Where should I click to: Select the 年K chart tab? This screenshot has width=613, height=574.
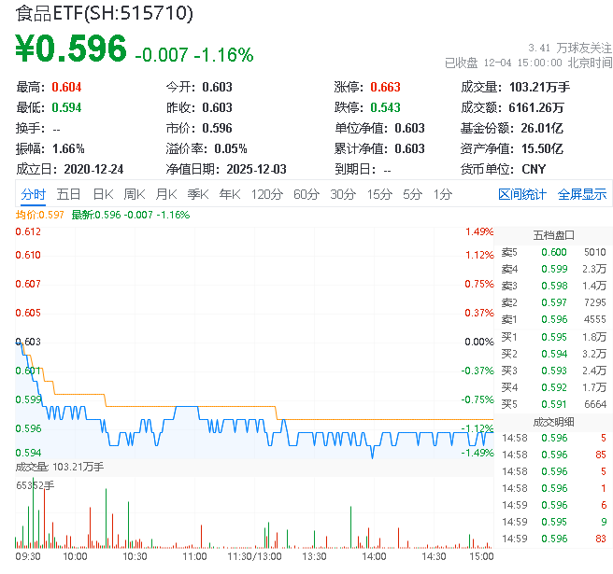(x=229, y=194)
